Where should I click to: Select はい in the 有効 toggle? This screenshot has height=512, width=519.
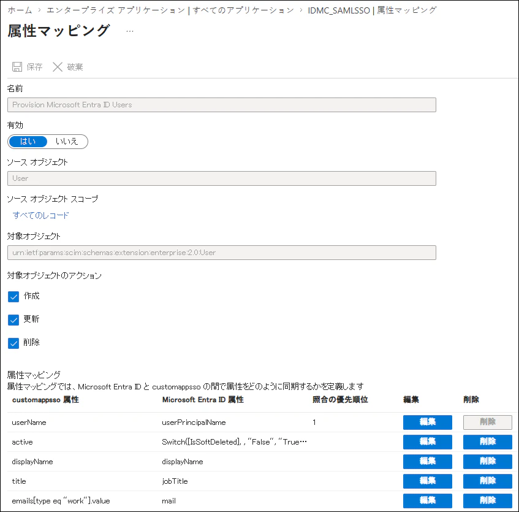click(28, 142)
